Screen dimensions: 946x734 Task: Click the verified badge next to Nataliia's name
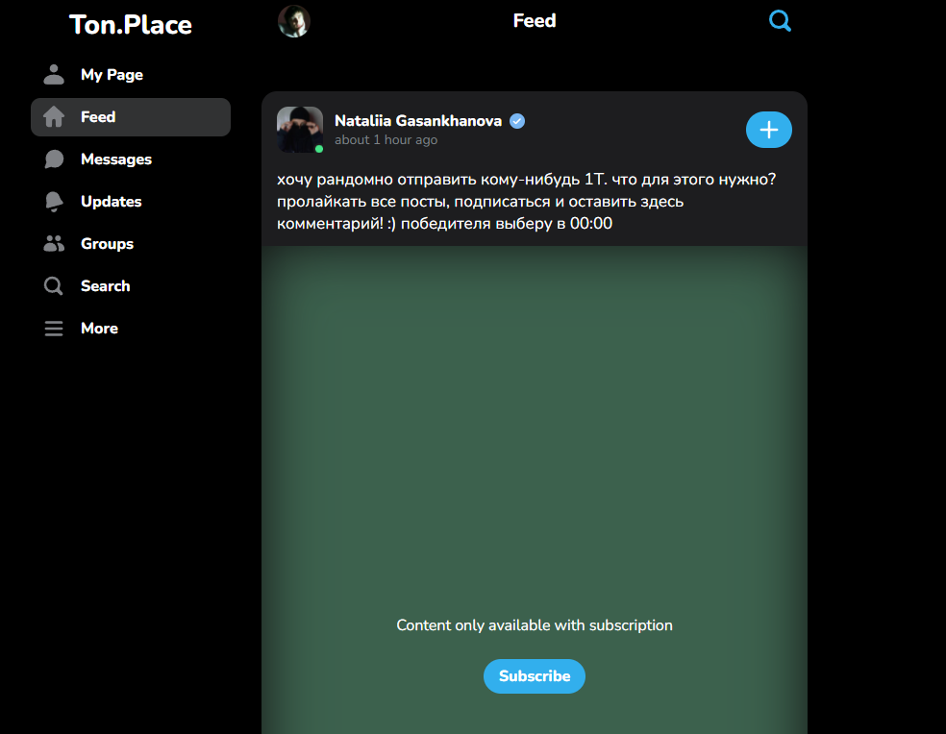517,121
